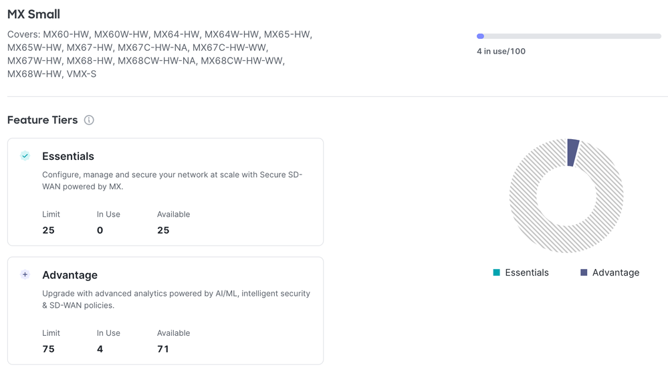Click the Essentials label in chart legend

pos(527,272)
